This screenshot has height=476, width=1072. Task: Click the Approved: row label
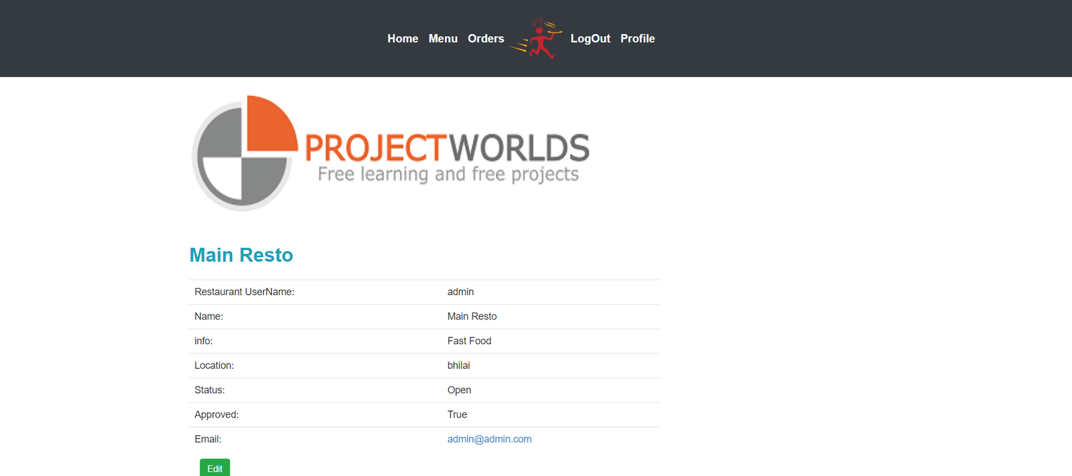pyautogui.click(x=216, y=414)
